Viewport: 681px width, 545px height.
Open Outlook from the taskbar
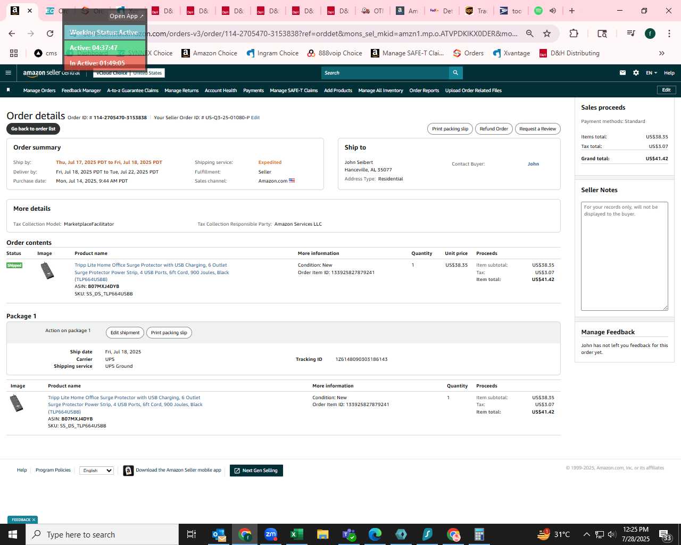[x=219, y=534]
